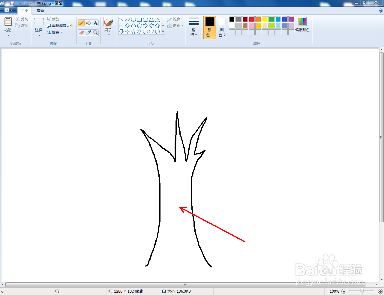This screenshot has height=295, width=384.
Task: Choose the Hexagon shape
Action: pyautogui.click(x=139, y=26)
